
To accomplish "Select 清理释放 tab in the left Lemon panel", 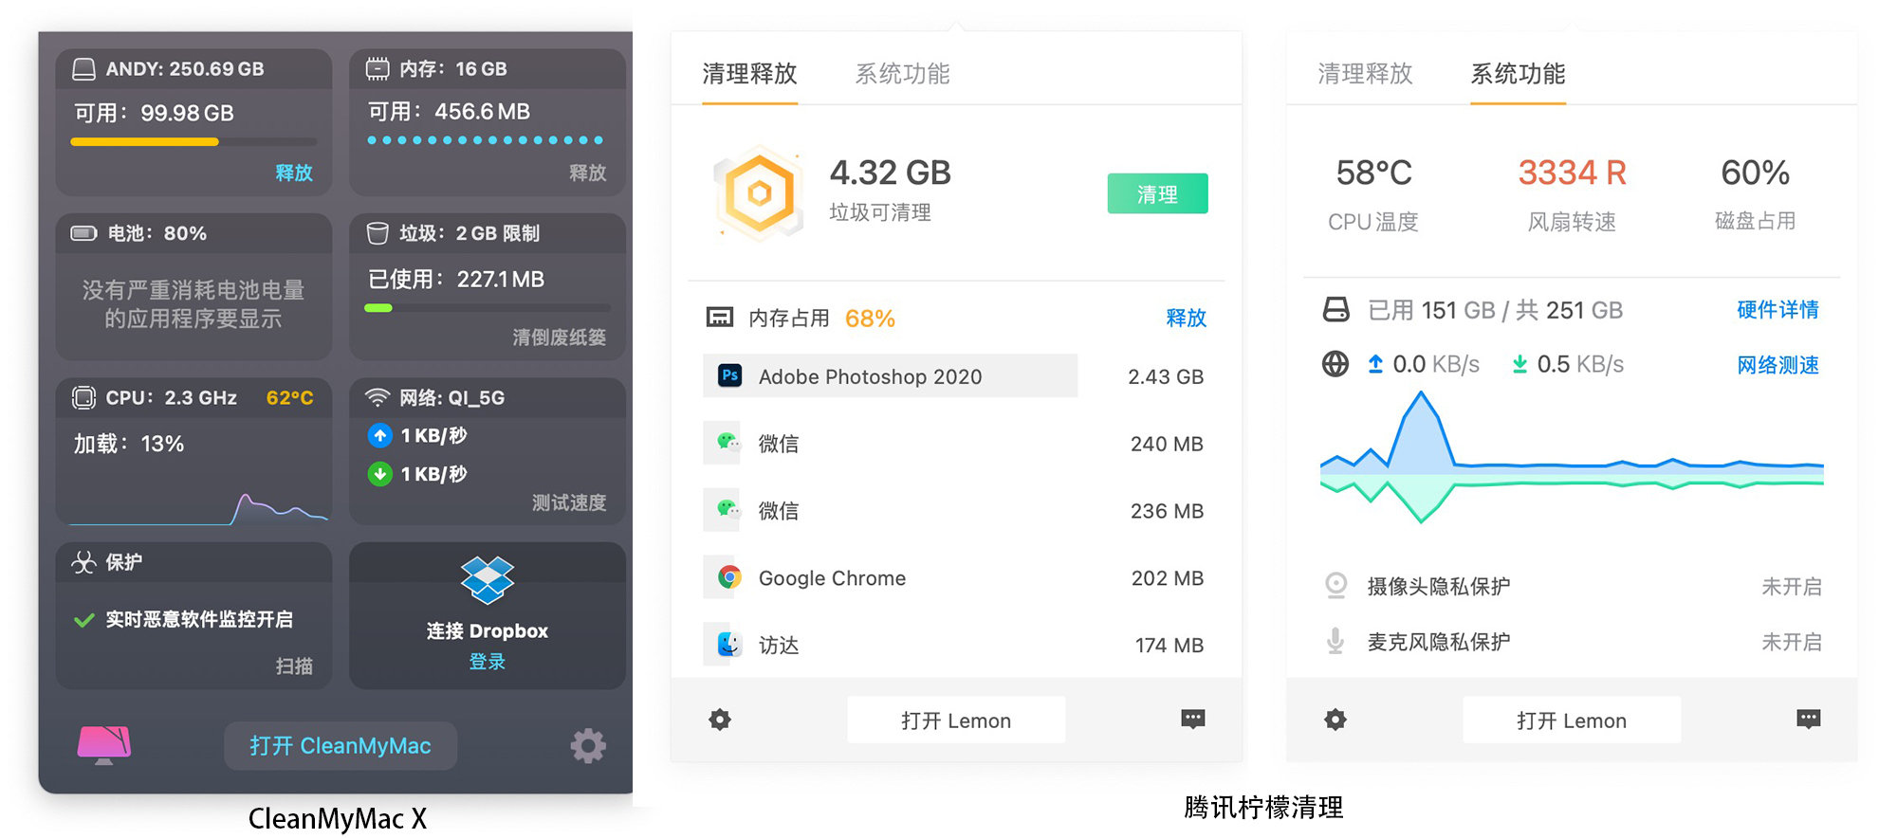I will [x=749, y=74].
